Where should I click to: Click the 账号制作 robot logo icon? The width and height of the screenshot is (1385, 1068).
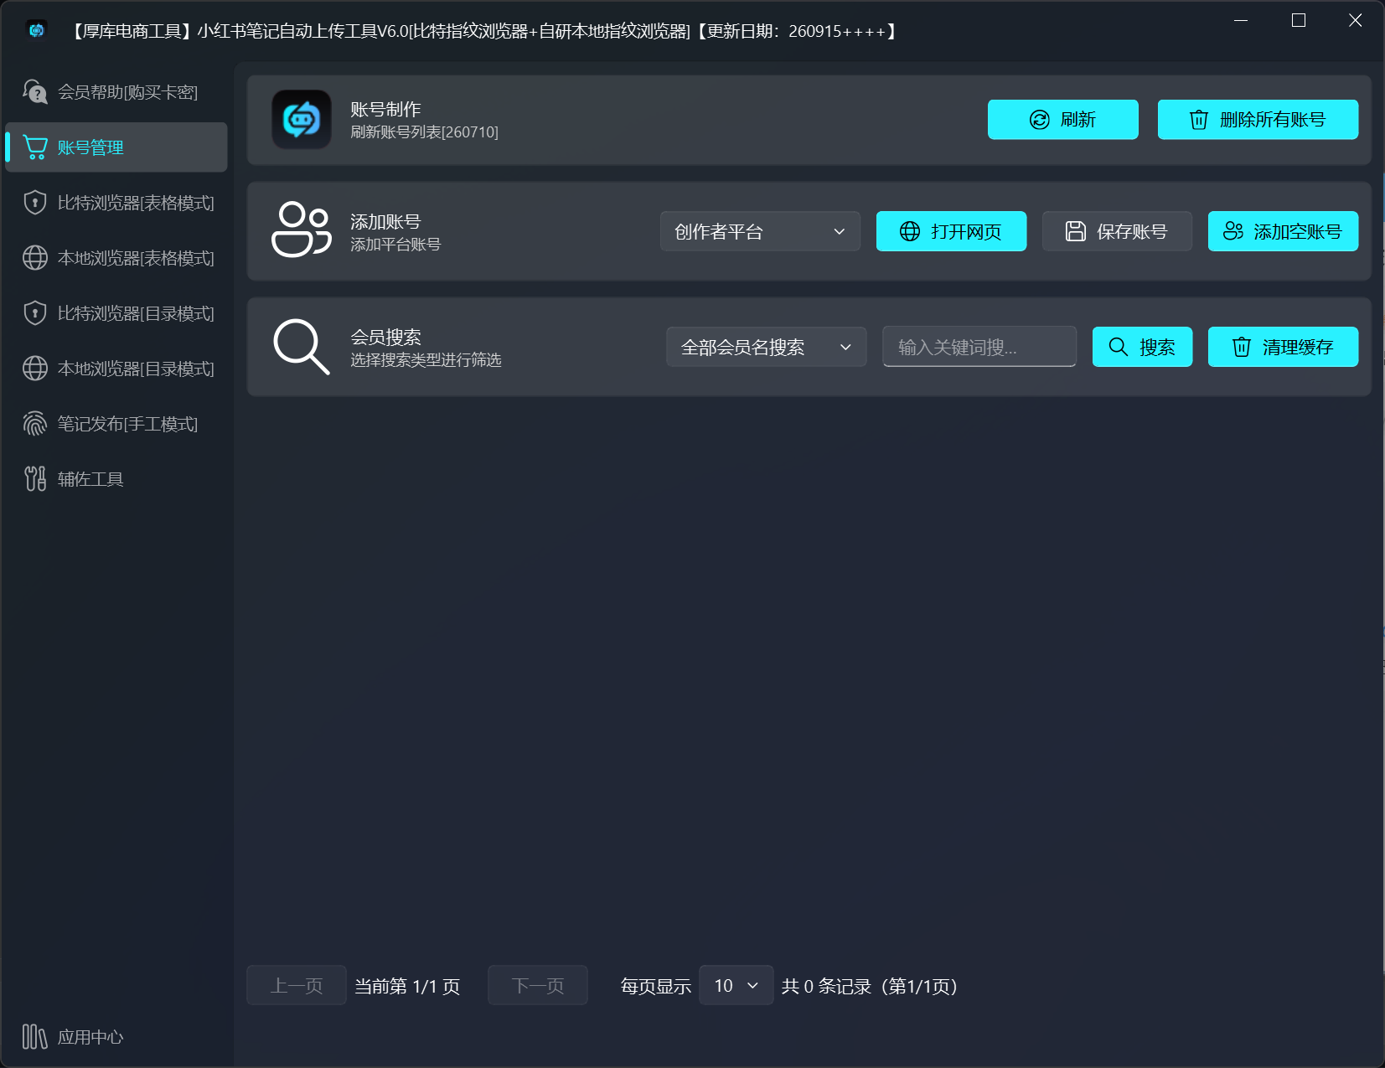point(302,120)
